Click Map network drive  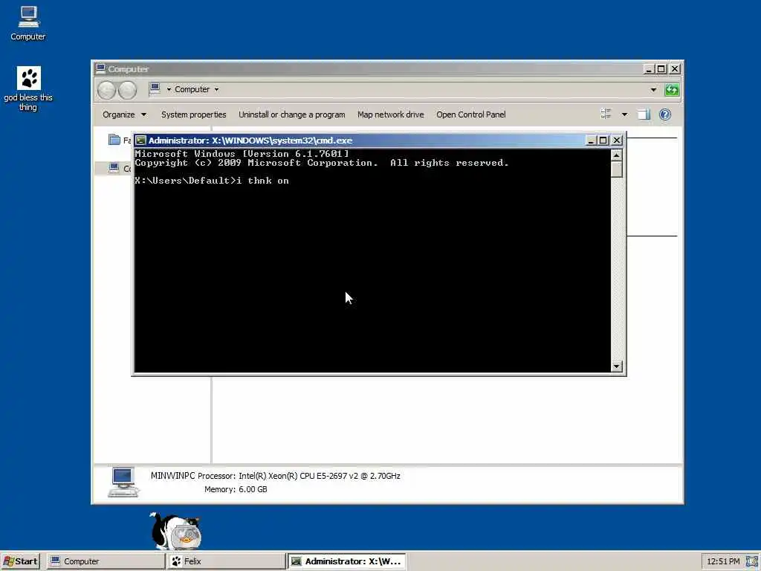coord(391,114)
